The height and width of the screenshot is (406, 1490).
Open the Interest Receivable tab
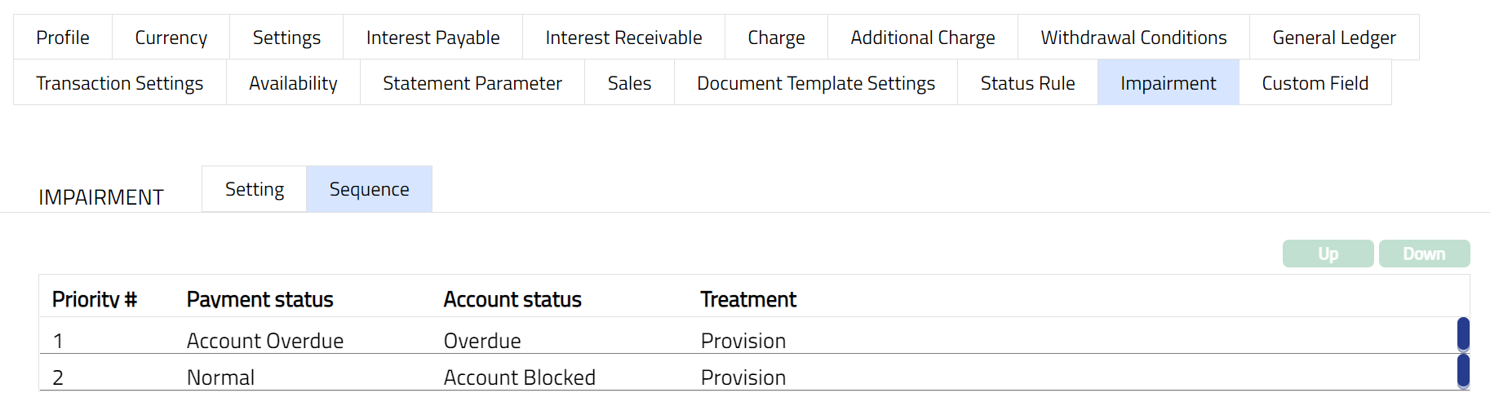(623, 38)
